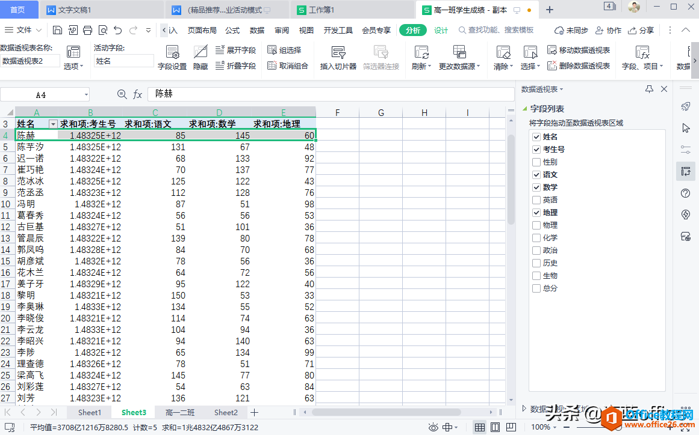Click the rocket icon in right sidebar

[x=686, y=106]
